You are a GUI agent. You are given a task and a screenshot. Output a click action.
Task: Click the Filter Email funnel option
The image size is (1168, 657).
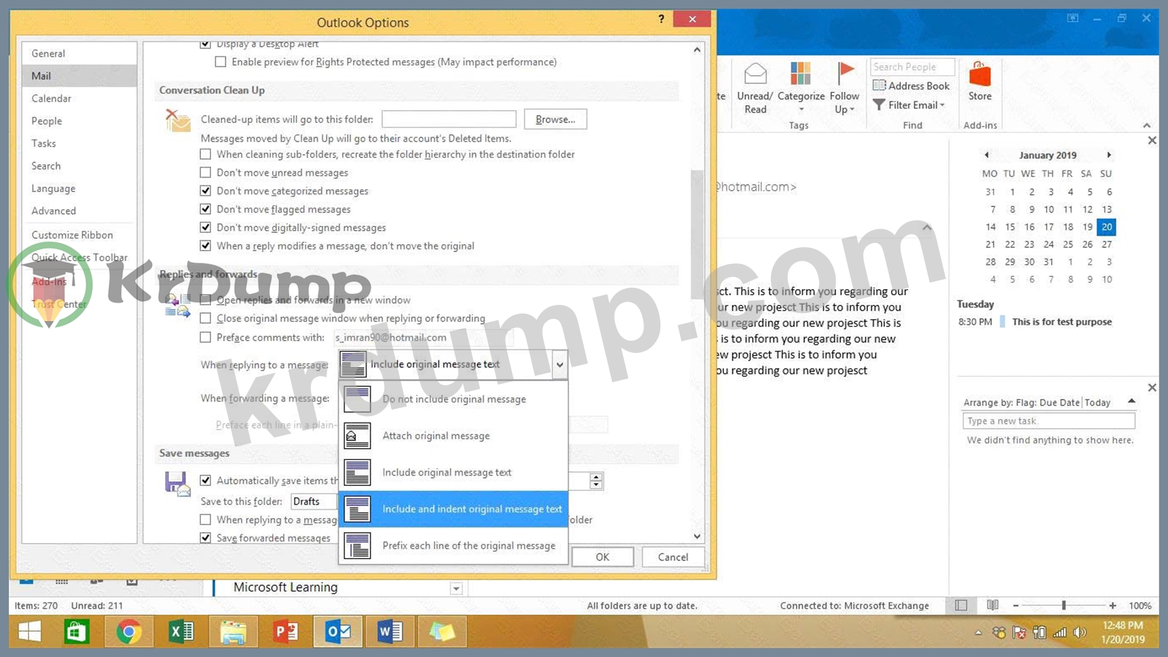coord(909,105)
